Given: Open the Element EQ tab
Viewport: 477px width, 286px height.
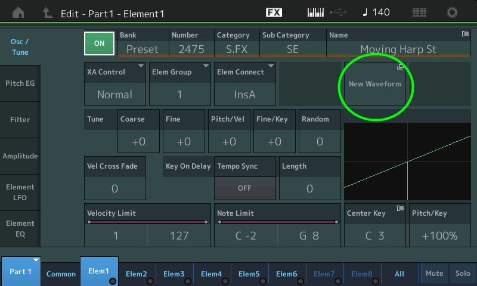Looking at the screenshot, I should [20, 229].
